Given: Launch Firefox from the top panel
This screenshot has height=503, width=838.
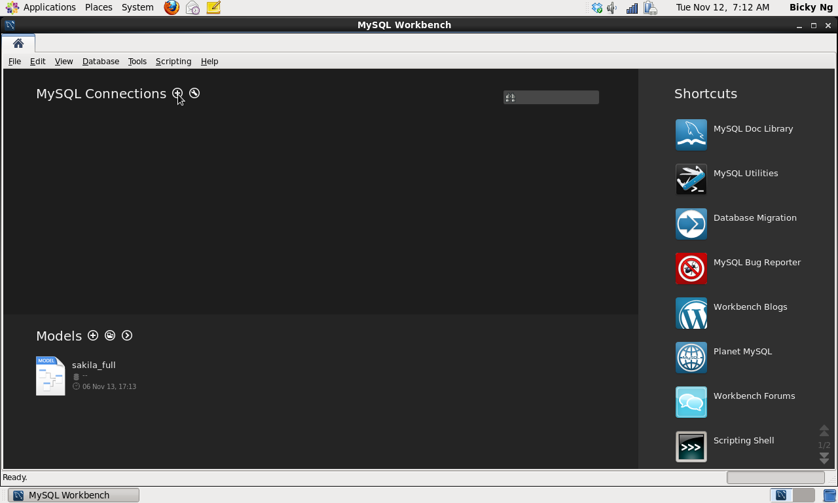Looking at the screenshot, I should click(x=172, y=7).
